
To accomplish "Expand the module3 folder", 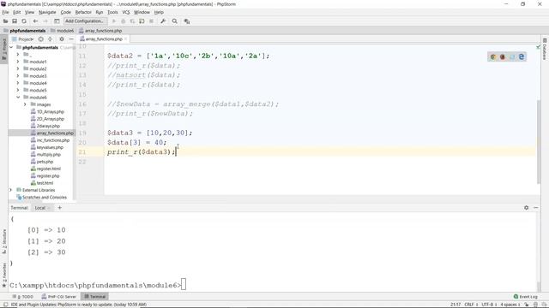I will (x=18, y=76).
